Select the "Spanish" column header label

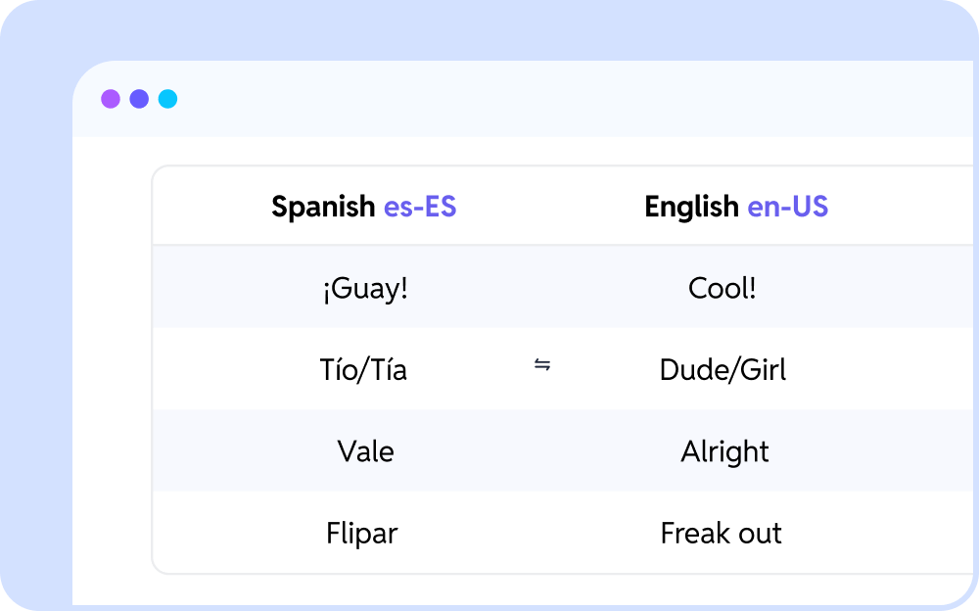[323, 207]
